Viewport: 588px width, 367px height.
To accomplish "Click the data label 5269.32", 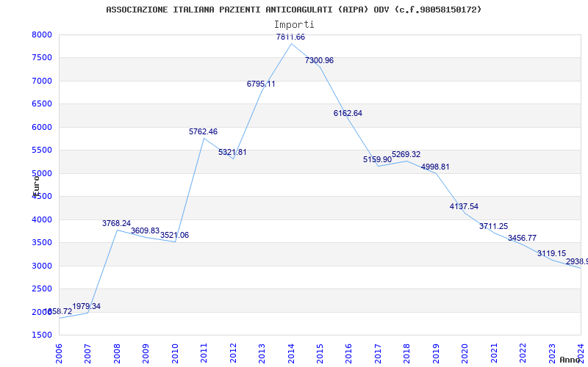I will pyautogui.click(x=406, y=155).
